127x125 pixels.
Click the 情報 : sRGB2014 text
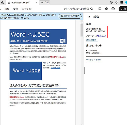[x=94, y=53]
